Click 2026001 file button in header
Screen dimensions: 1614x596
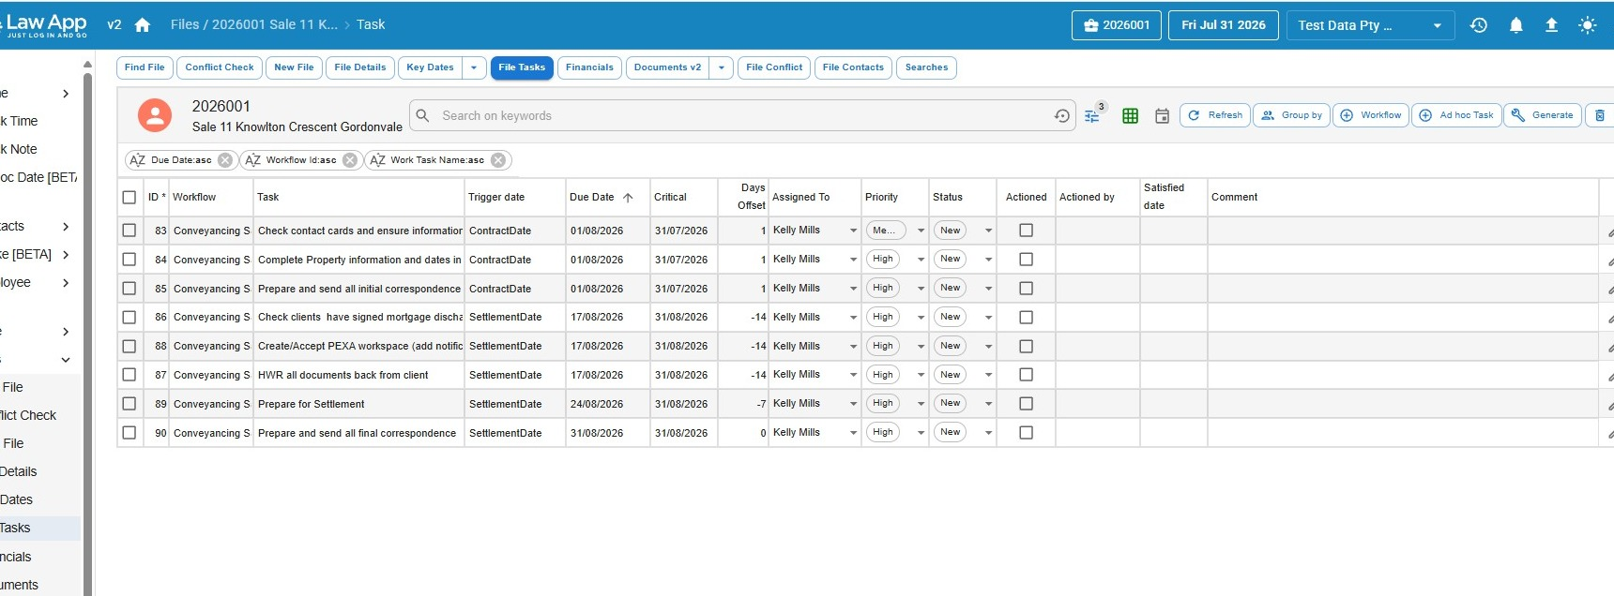[x=1117, y=25]
